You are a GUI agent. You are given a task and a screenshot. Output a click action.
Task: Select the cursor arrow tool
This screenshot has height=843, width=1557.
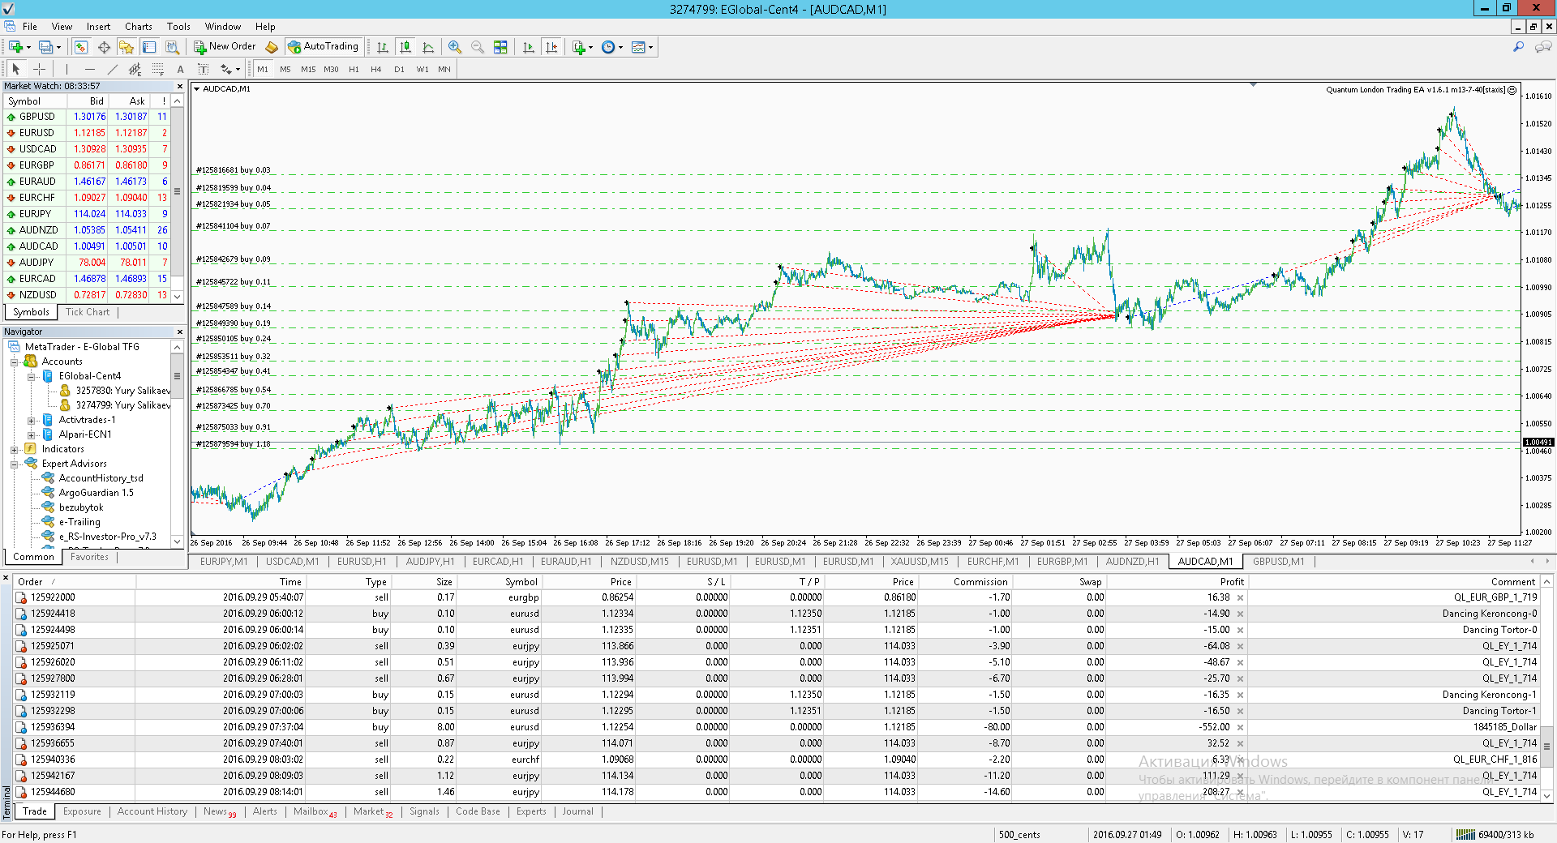pos(15,70)
